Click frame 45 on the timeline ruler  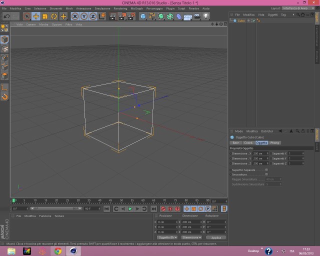(x=110, y=200)
